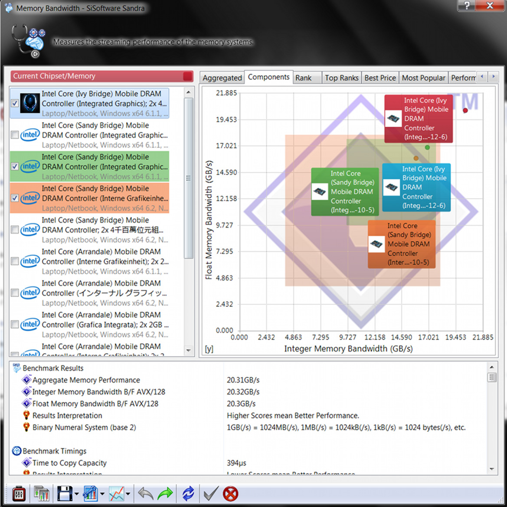Confirm with the grey checkmark icon
Image resolution: width=507 pixels, height=507 pixels.
pyautogui.click(x=211, y=494)
